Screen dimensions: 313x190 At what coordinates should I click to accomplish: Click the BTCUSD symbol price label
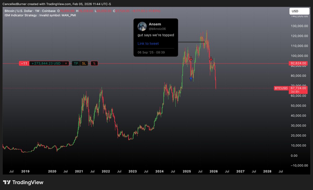pos(281,88)
